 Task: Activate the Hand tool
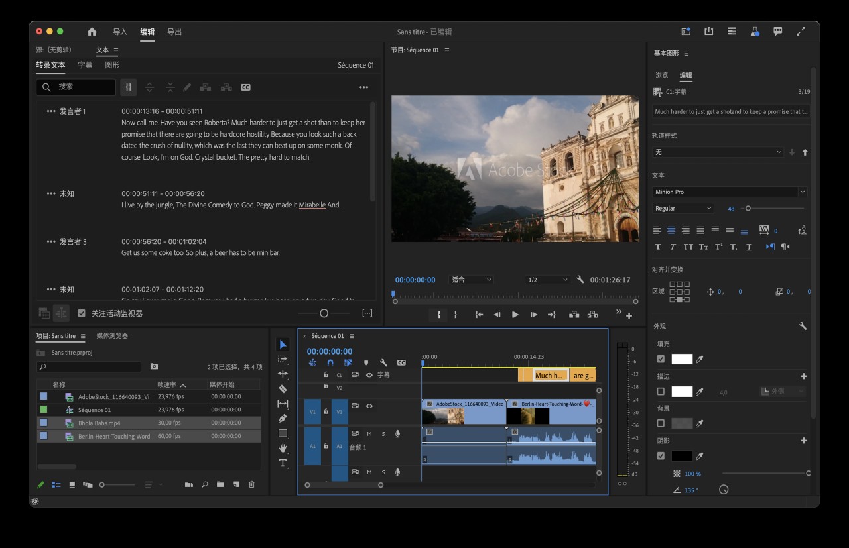[283, 448]
